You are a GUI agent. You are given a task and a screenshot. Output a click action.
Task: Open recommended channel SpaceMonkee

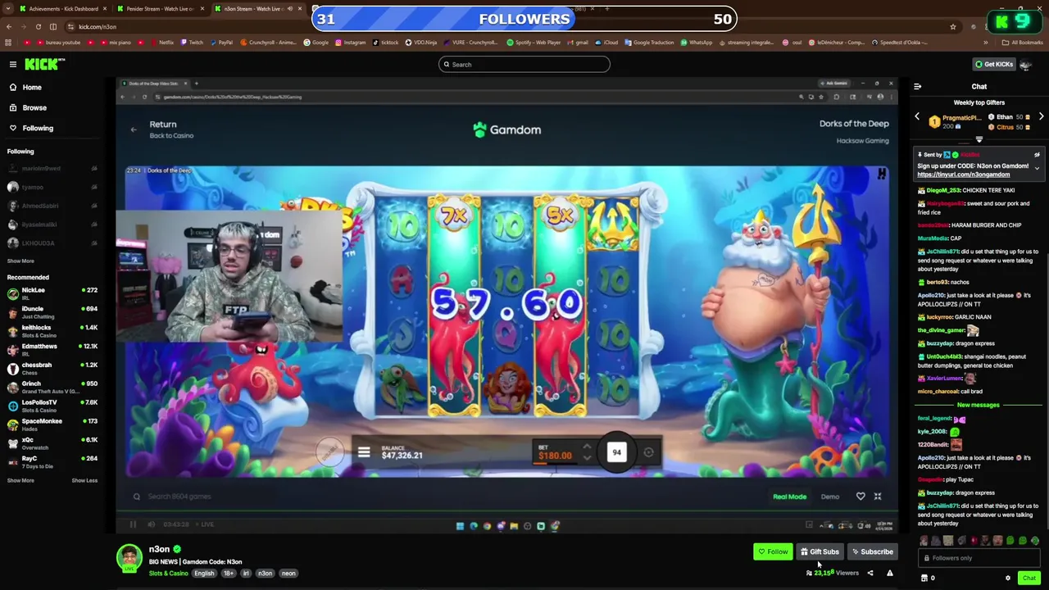[x=52, y=424]
